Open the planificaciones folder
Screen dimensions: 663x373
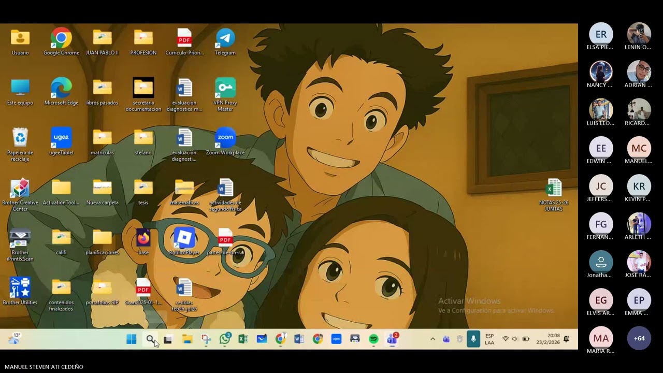(102, 241)
